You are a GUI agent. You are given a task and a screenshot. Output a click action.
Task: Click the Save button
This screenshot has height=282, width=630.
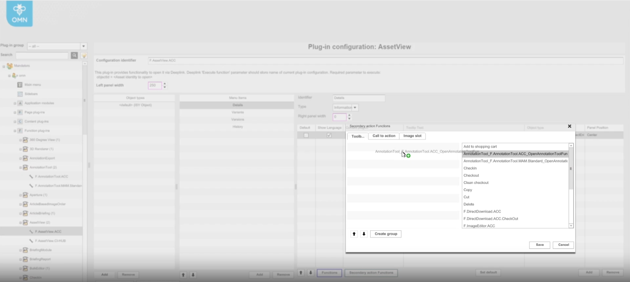[540, 245]
